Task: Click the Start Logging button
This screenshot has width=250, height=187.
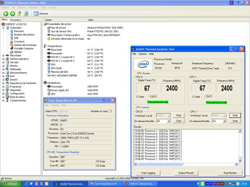Action: click(x=148, y=173)
